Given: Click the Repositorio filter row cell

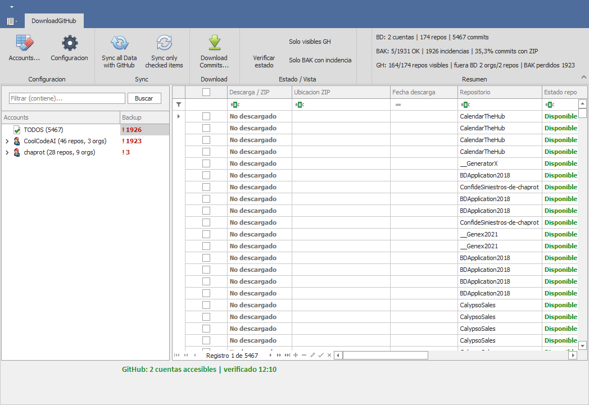Looking at the screenshot, I should pyautogui.click(x=500, y=104).
